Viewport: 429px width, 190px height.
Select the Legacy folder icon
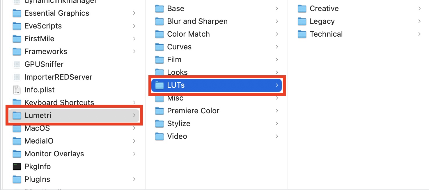coord(302,21)
